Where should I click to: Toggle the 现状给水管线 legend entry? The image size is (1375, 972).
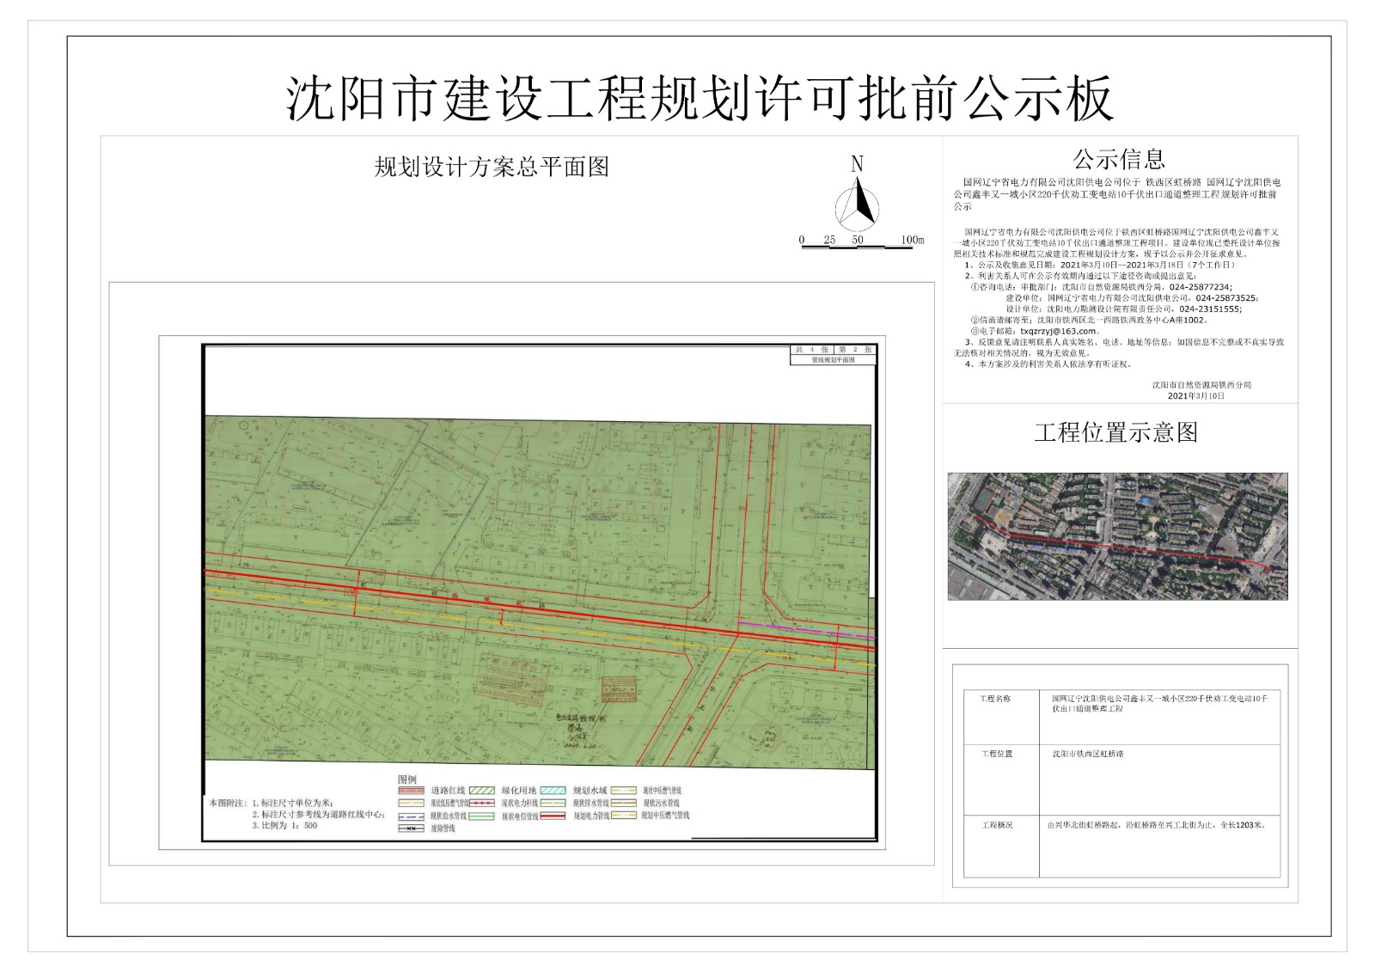coord(410,815)
